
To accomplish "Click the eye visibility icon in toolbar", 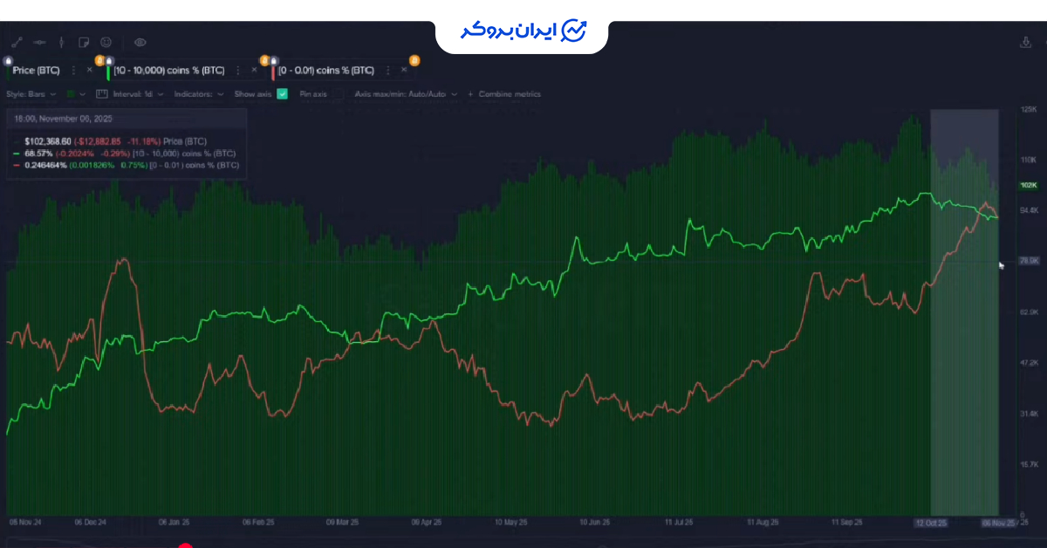I will tap(140, 41).
